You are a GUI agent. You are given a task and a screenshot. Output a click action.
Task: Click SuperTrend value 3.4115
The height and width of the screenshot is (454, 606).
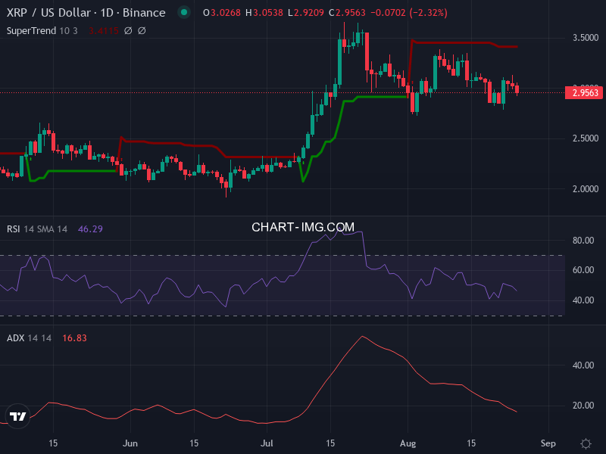pyautogui.click(x=104, y=31)
